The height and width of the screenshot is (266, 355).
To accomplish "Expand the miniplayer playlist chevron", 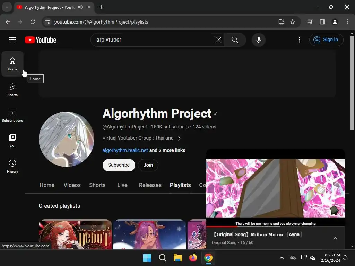I will point(335,238).
